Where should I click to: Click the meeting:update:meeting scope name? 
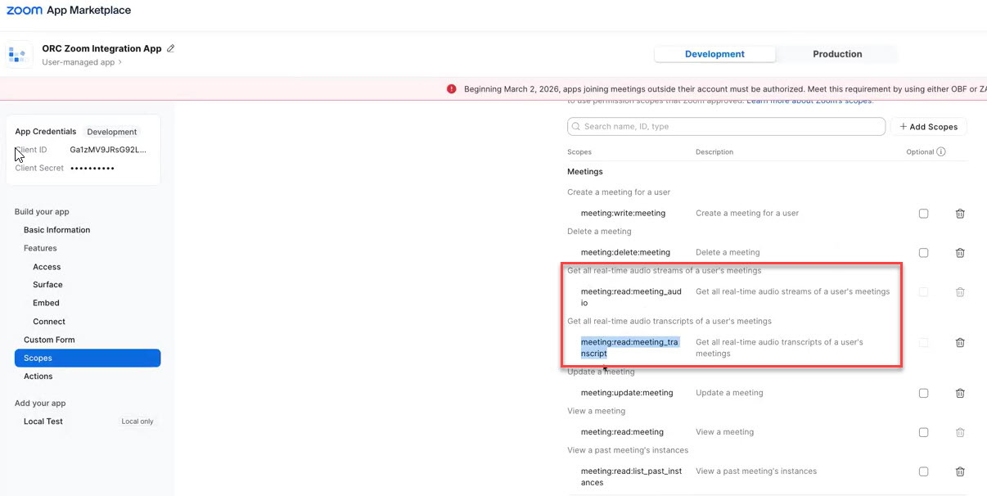click(x=627, y=393)
